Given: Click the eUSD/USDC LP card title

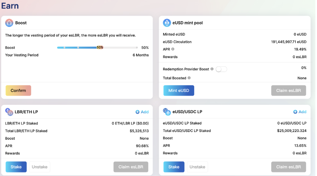Looking at the screenshot, I should tap(187, 112).
